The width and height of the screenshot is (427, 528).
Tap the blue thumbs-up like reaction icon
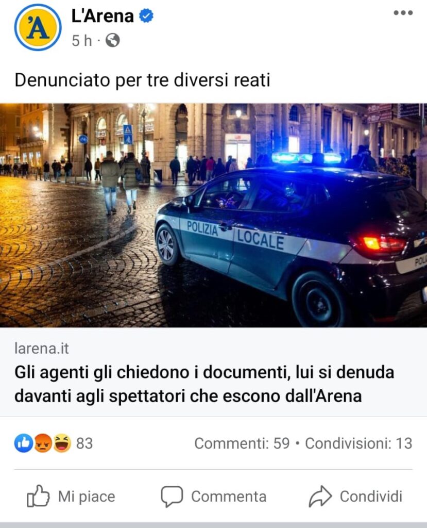[24, 443]
